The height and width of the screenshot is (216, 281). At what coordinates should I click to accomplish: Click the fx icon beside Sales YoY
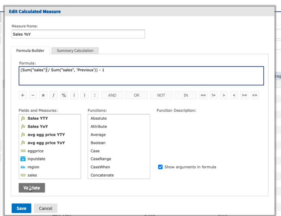click(x=23, y=126)
